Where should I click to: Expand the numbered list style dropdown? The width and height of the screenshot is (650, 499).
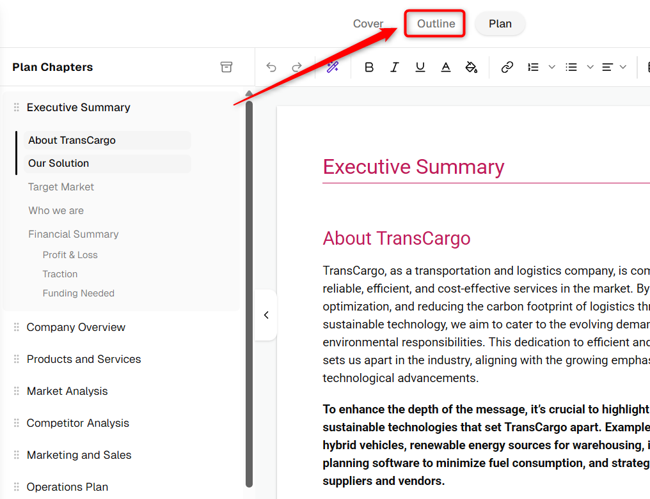(551, 67)
